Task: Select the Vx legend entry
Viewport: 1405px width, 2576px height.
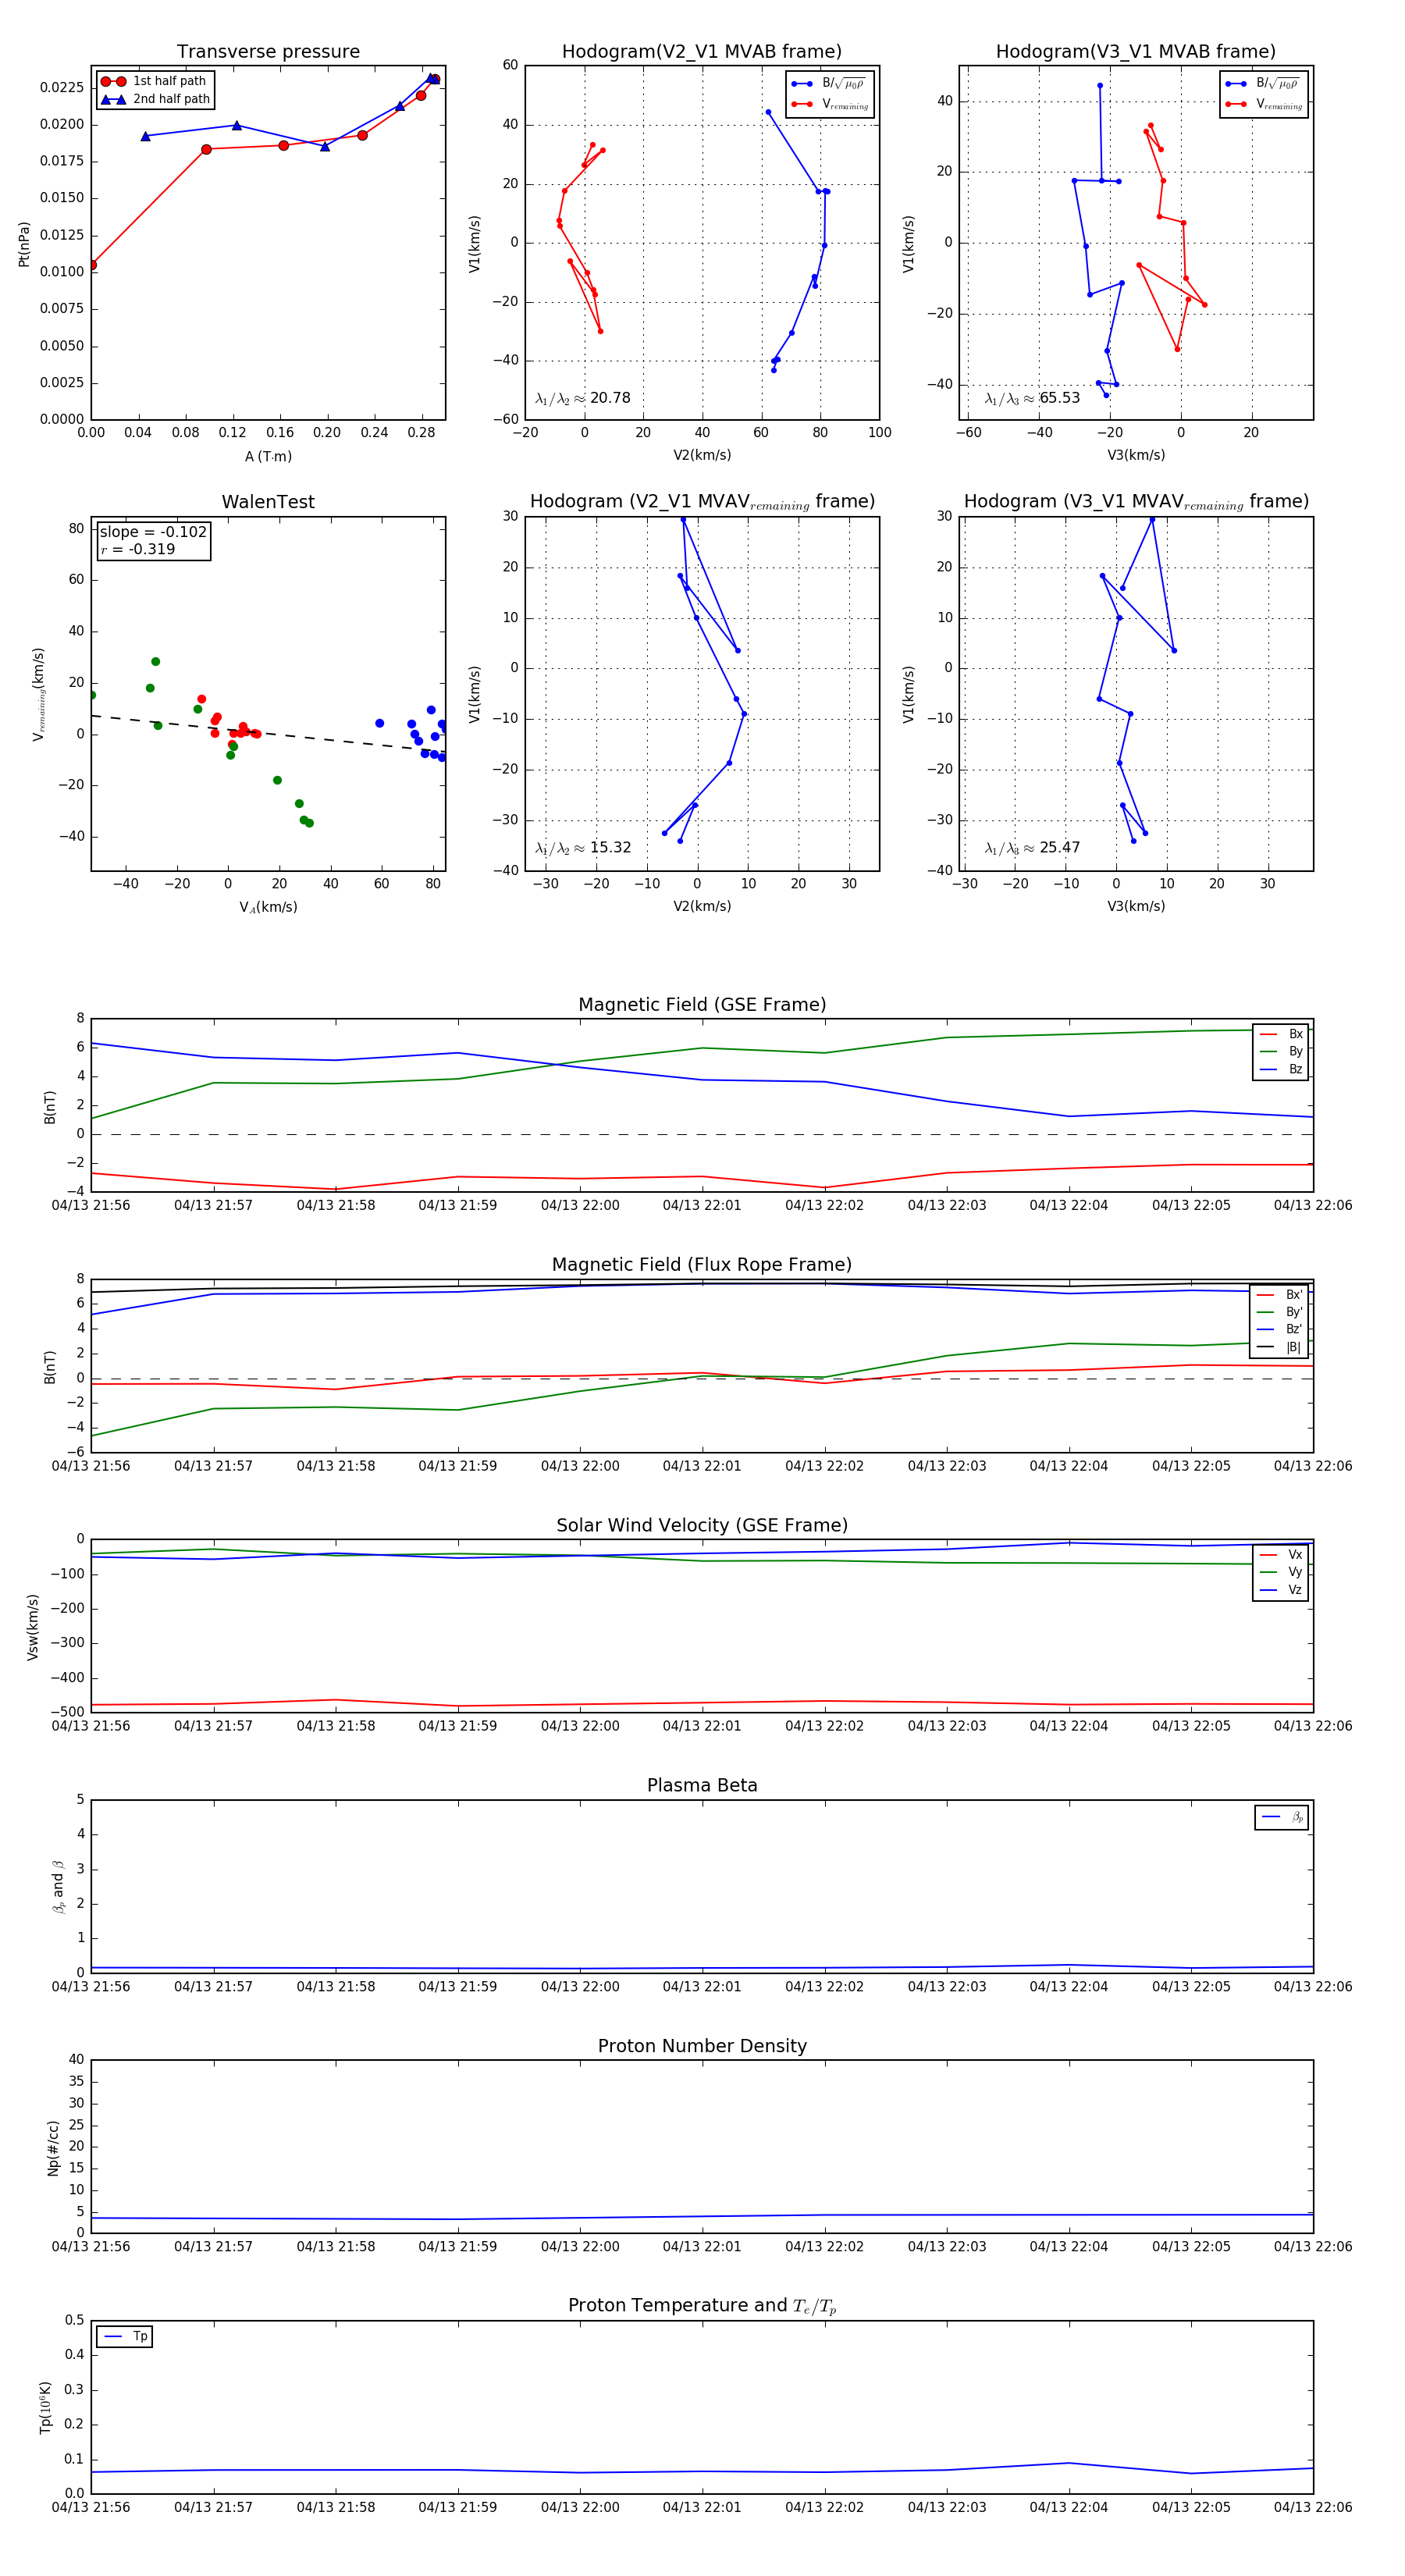Action: pos(1281,1555)
